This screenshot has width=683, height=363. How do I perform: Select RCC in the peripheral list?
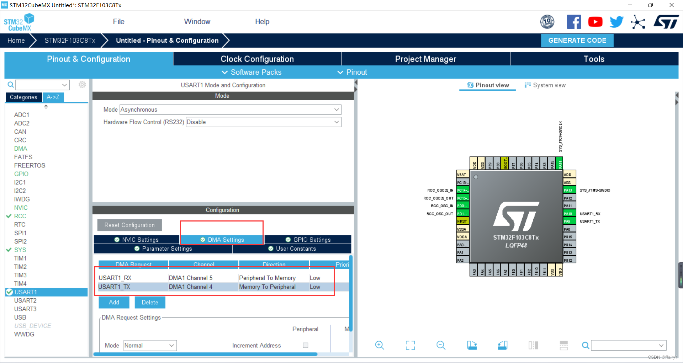coord(20,216)
